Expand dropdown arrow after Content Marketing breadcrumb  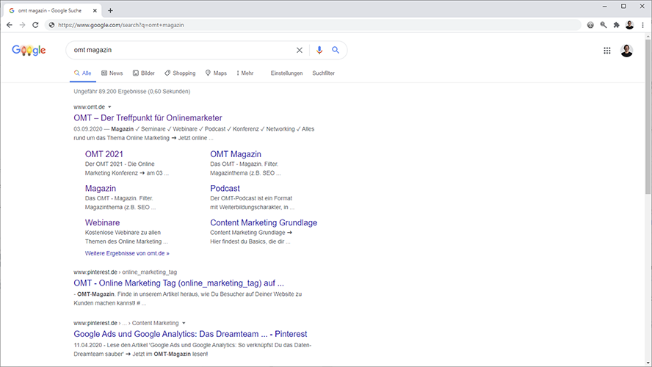coord(184,323)
